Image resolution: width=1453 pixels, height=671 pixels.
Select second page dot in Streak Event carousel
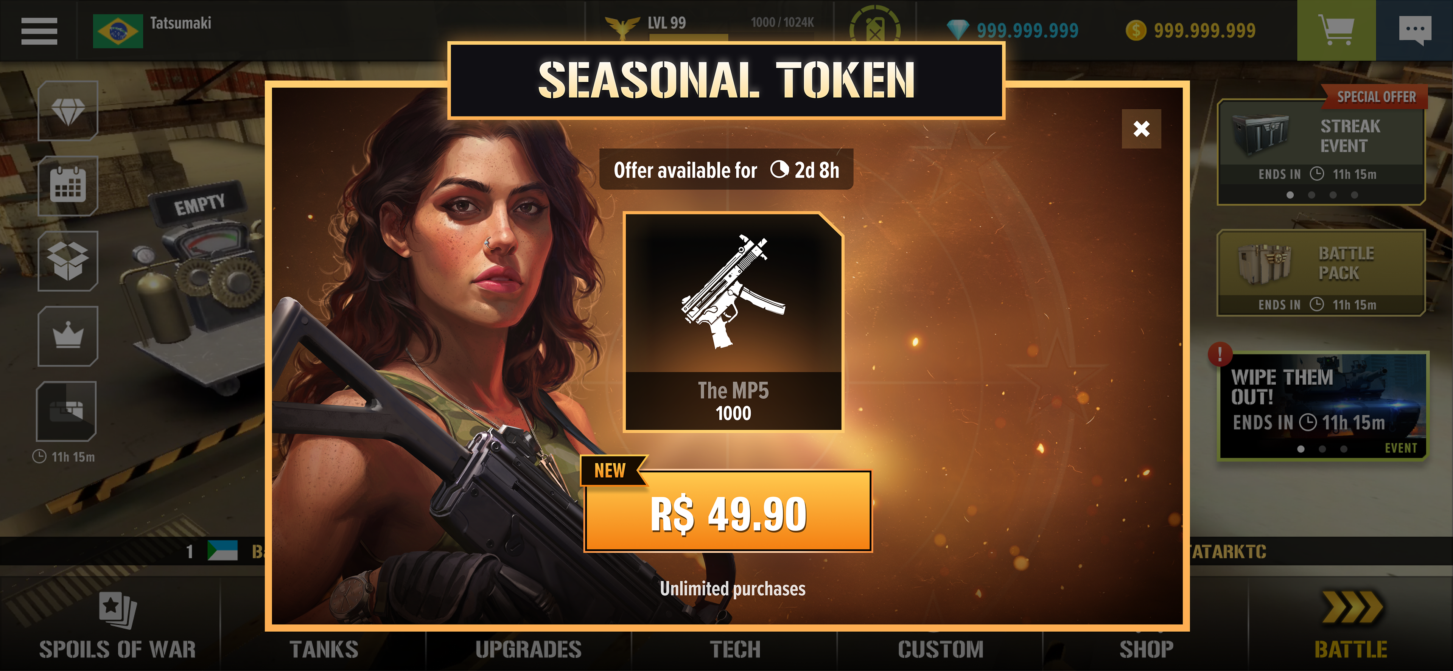pyautogui.click(x=1311, y=195)
